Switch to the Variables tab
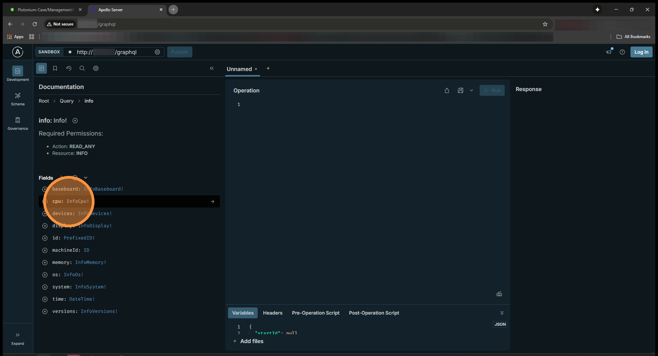This screenshot has width=658, height=356. tap(243, 313)
